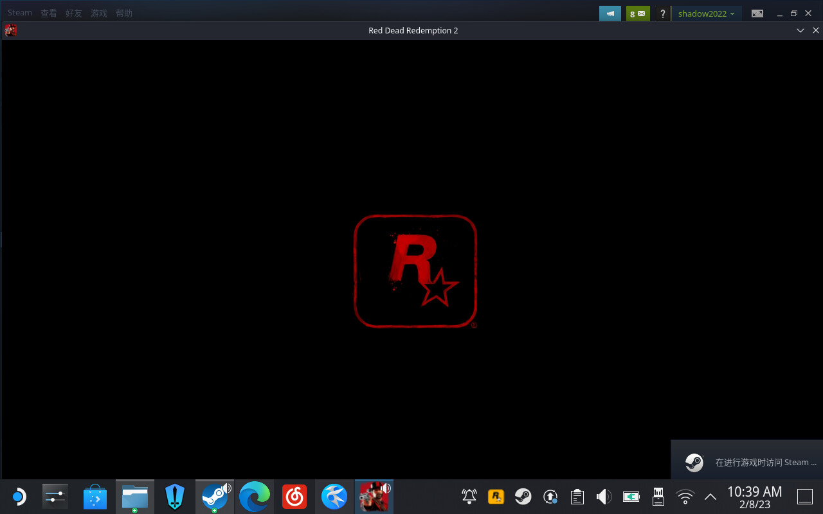Click the Rockstar Games logo
823x514 pixels.
pyautogui.click(x=415, y=271)
